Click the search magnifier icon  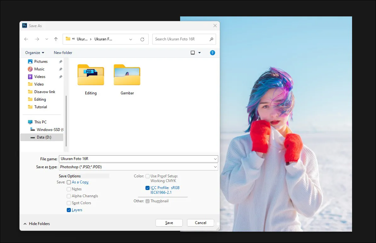click(211, 39)
